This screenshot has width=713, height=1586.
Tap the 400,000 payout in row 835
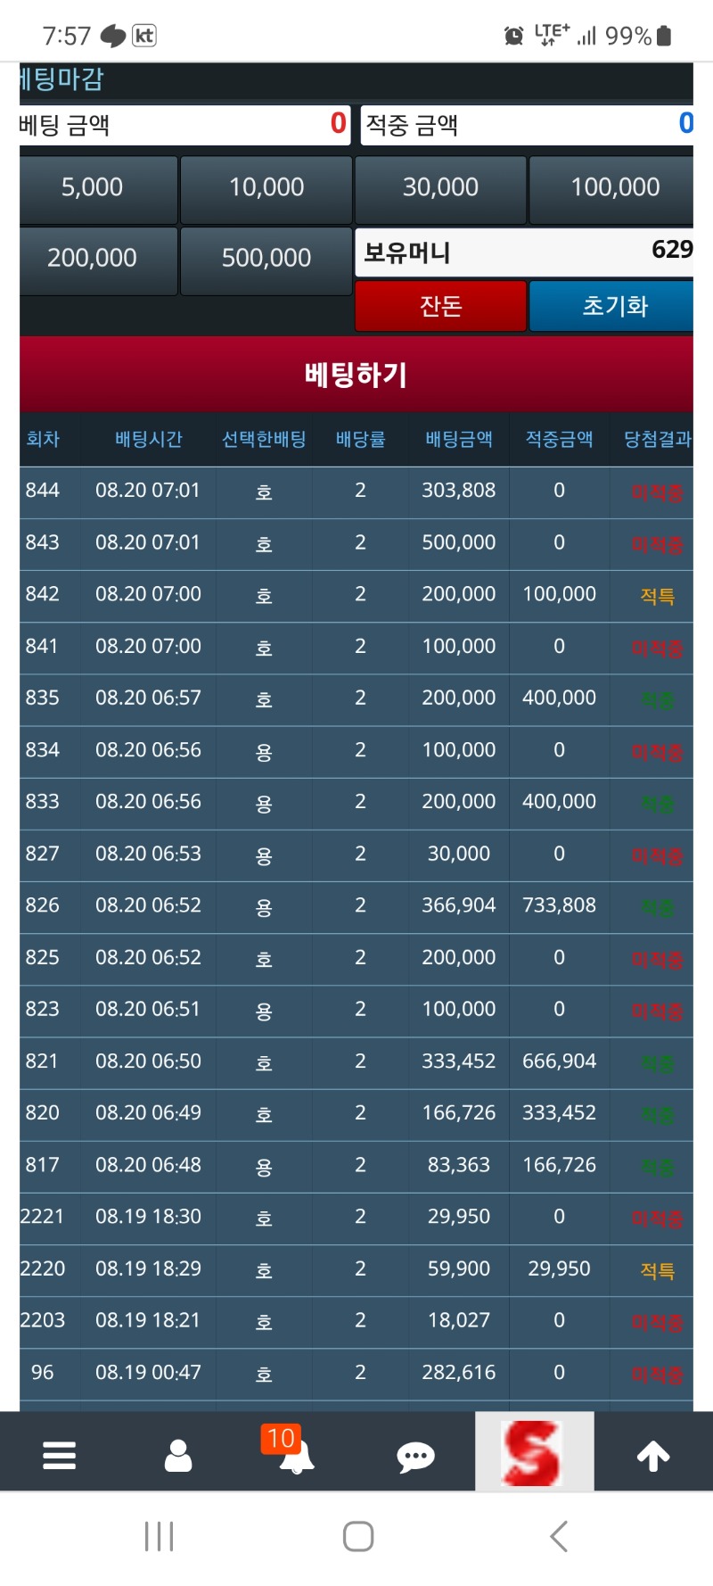559,698
